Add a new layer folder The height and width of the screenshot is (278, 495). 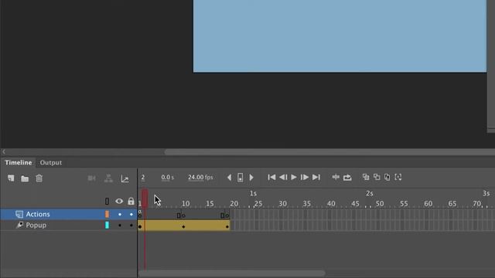[x=25, y=178]
